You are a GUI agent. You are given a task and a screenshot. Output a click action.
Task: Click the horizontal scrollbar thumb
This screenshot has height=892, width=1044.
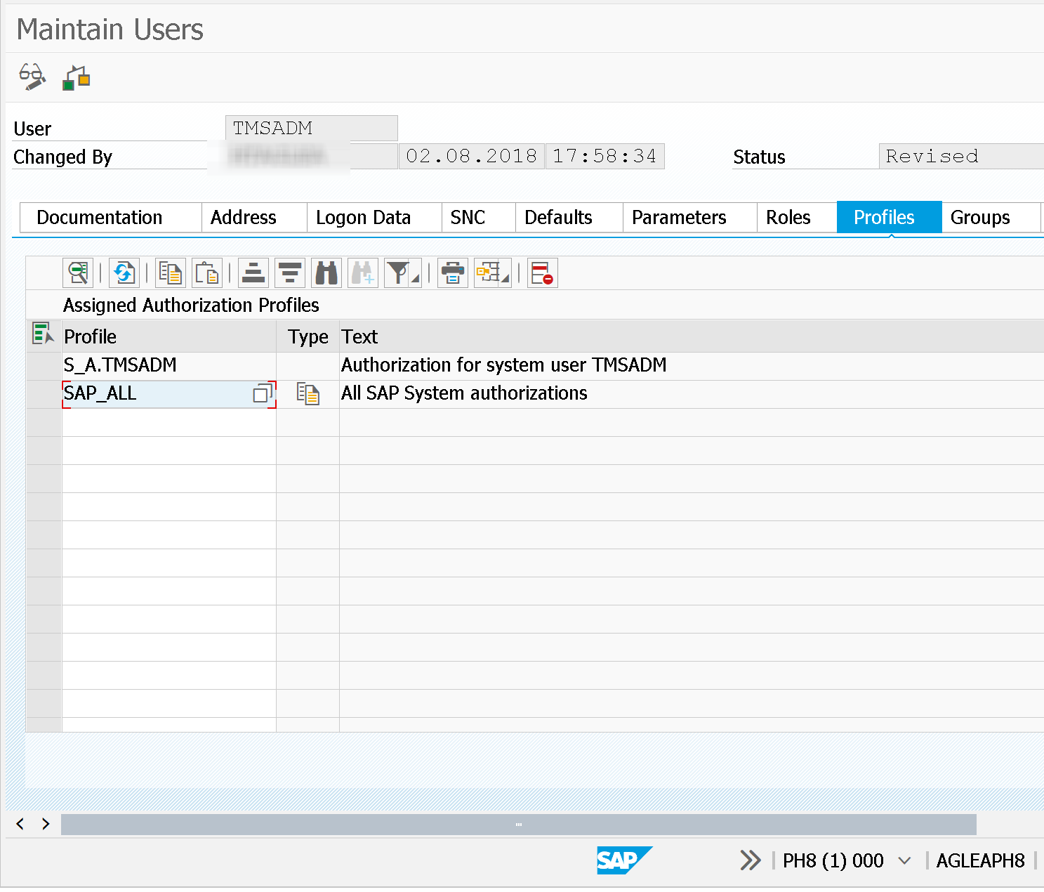(x=519, y=825)
